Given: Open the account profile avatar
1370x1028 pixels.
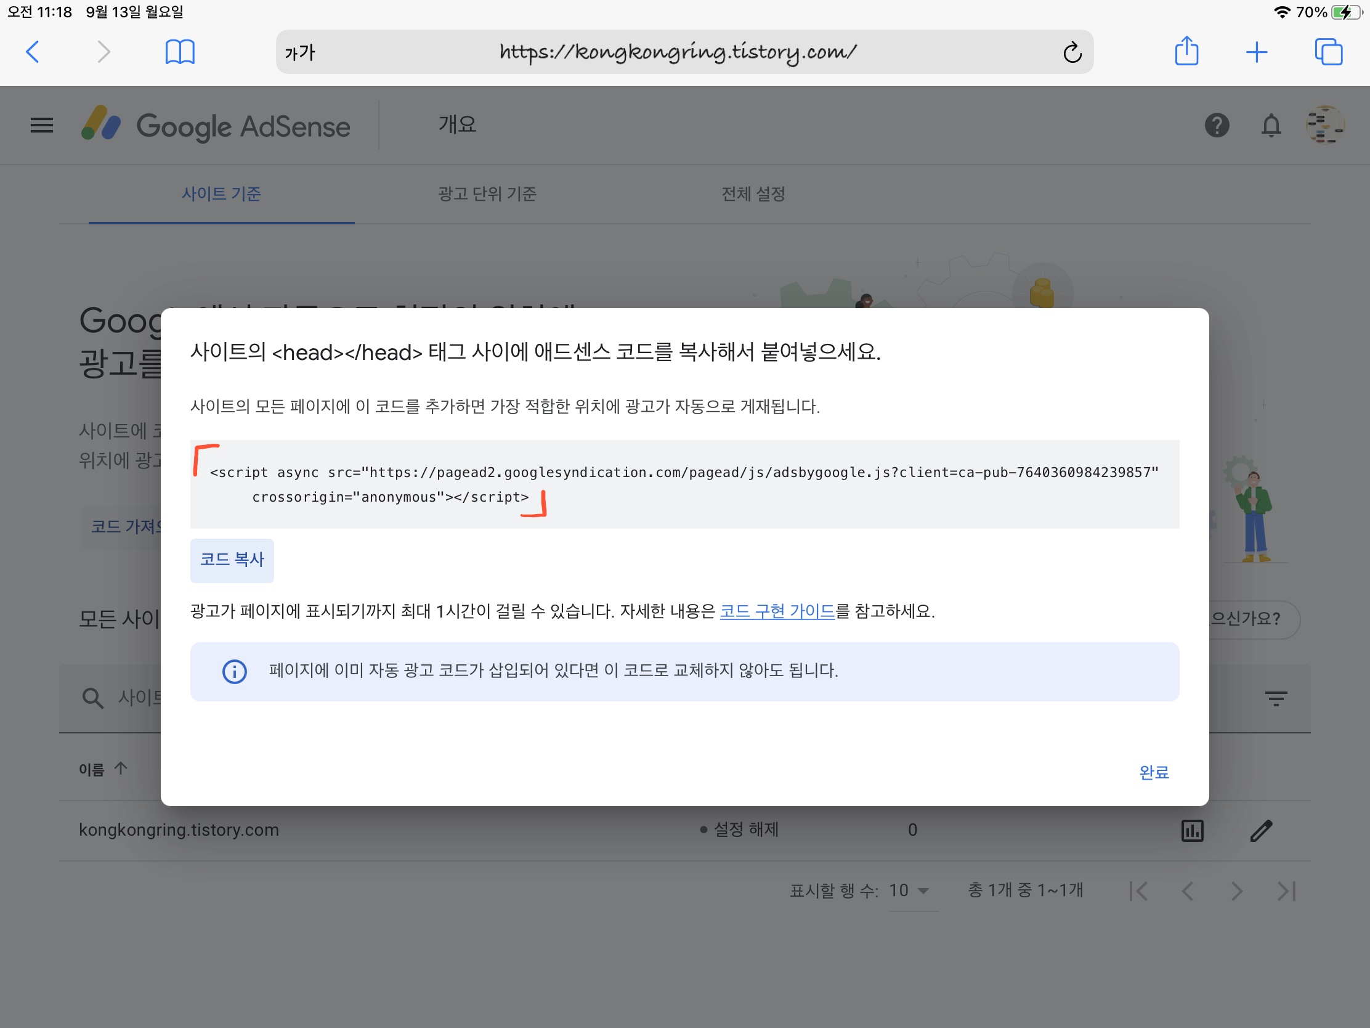Looking at the screenshot, I should [x=1325, y=125].
